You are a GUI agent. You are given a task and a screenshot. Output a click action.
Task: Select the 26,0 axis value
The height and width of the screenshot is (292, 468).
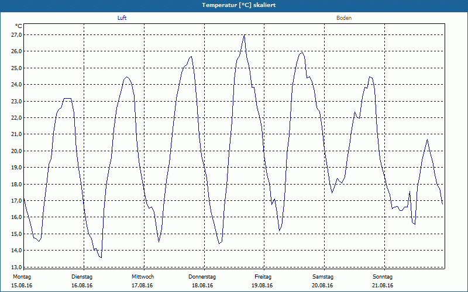17,51
